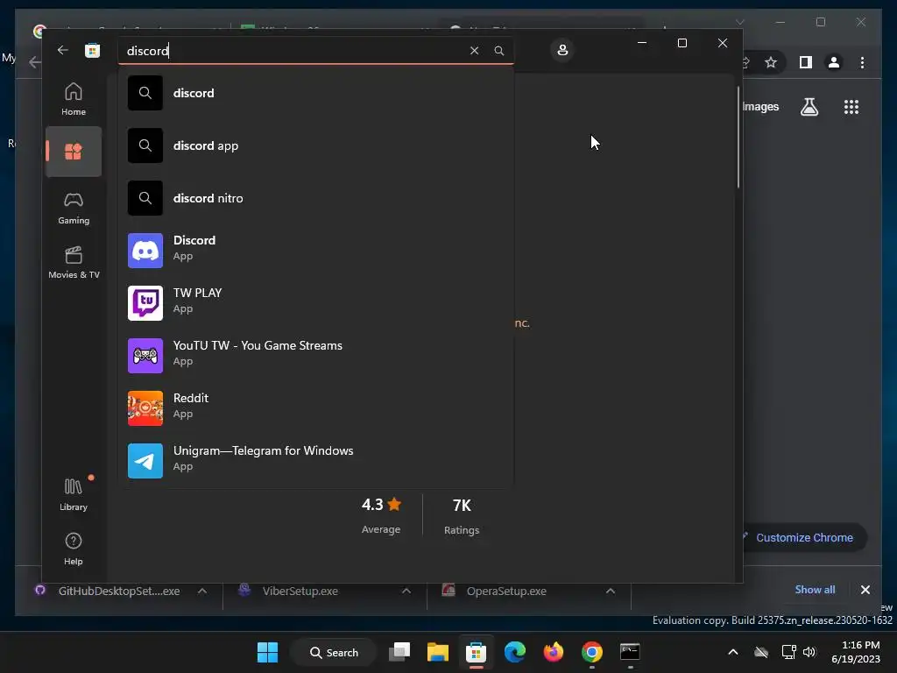Open Gaming section in Store sidebar

tap(74, 207)
